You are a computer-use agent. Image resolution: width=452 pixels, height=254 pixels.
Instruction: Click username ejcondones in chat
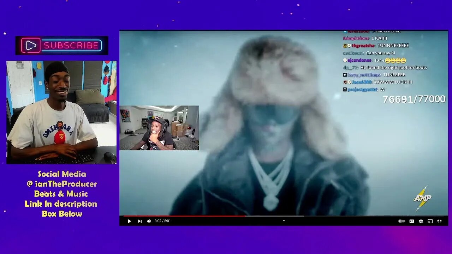point(360,60)
